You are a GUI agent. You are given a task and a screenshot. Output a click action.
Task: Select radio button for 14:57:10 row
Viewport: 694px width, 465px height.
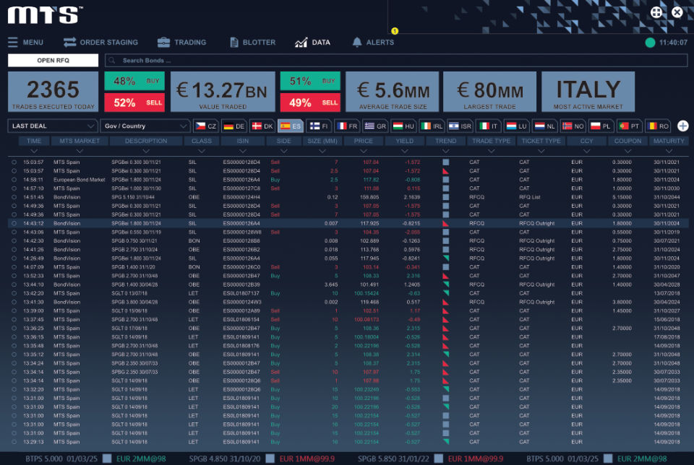point(14,188)
